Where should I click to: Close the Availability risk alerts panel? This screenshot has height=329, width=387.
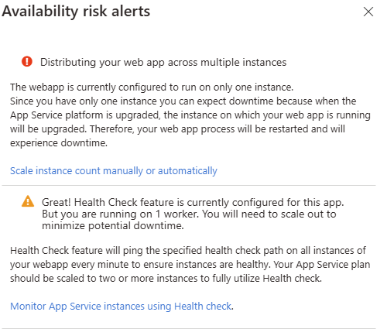pyautogui.click(x=368, y=12)
